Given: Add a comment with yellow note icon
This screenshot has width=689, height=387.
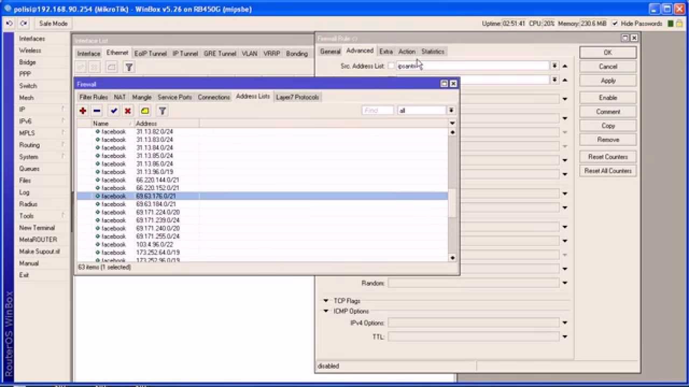Looking at the screenshot, I should 145,111.
